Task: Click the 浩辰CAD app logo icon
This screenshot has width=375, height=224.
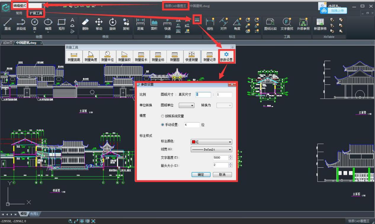Action: tap(5, 7)
